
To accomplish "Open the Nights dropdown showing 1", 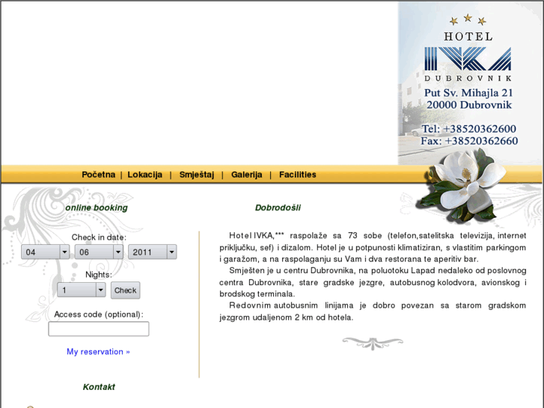I will 81,290.
